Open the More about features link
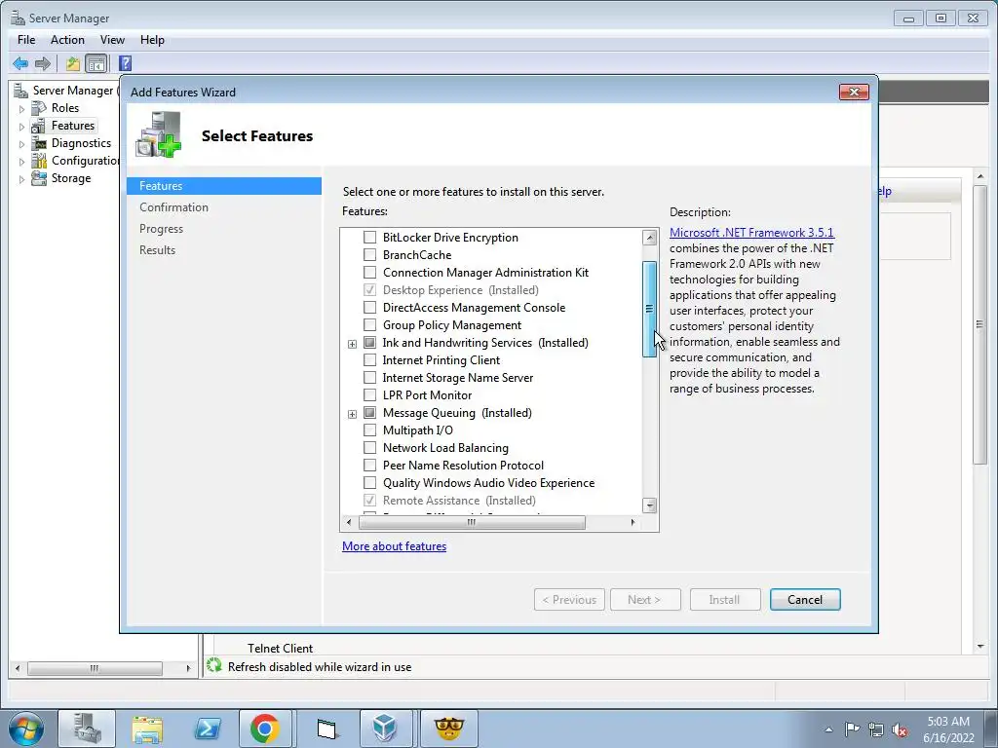 [394, 545]
